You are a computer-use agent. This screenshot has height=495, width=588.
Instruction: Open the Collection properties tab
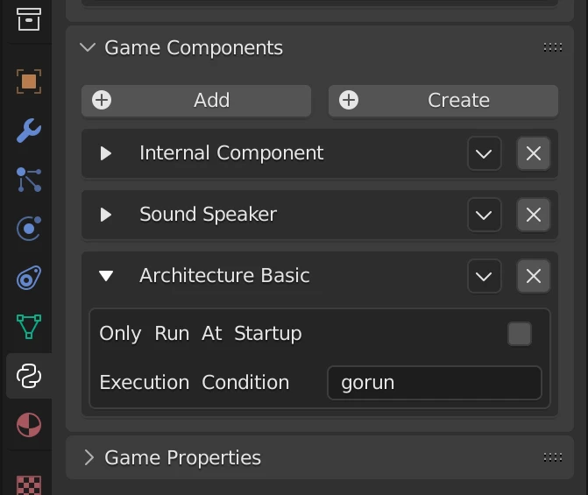pos(29,18)
